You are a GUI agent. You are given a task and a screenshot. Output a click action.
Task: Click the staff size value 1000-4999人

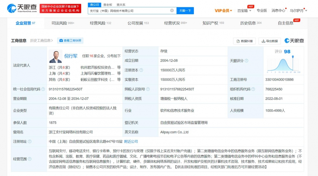coord(275,111)
